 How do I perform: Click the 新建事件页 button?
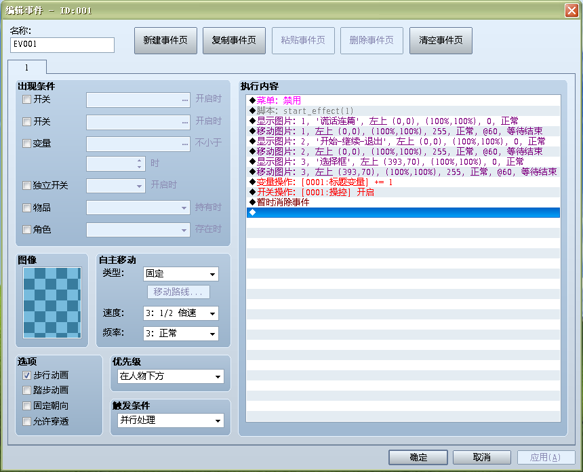click(x=165, y=41)
